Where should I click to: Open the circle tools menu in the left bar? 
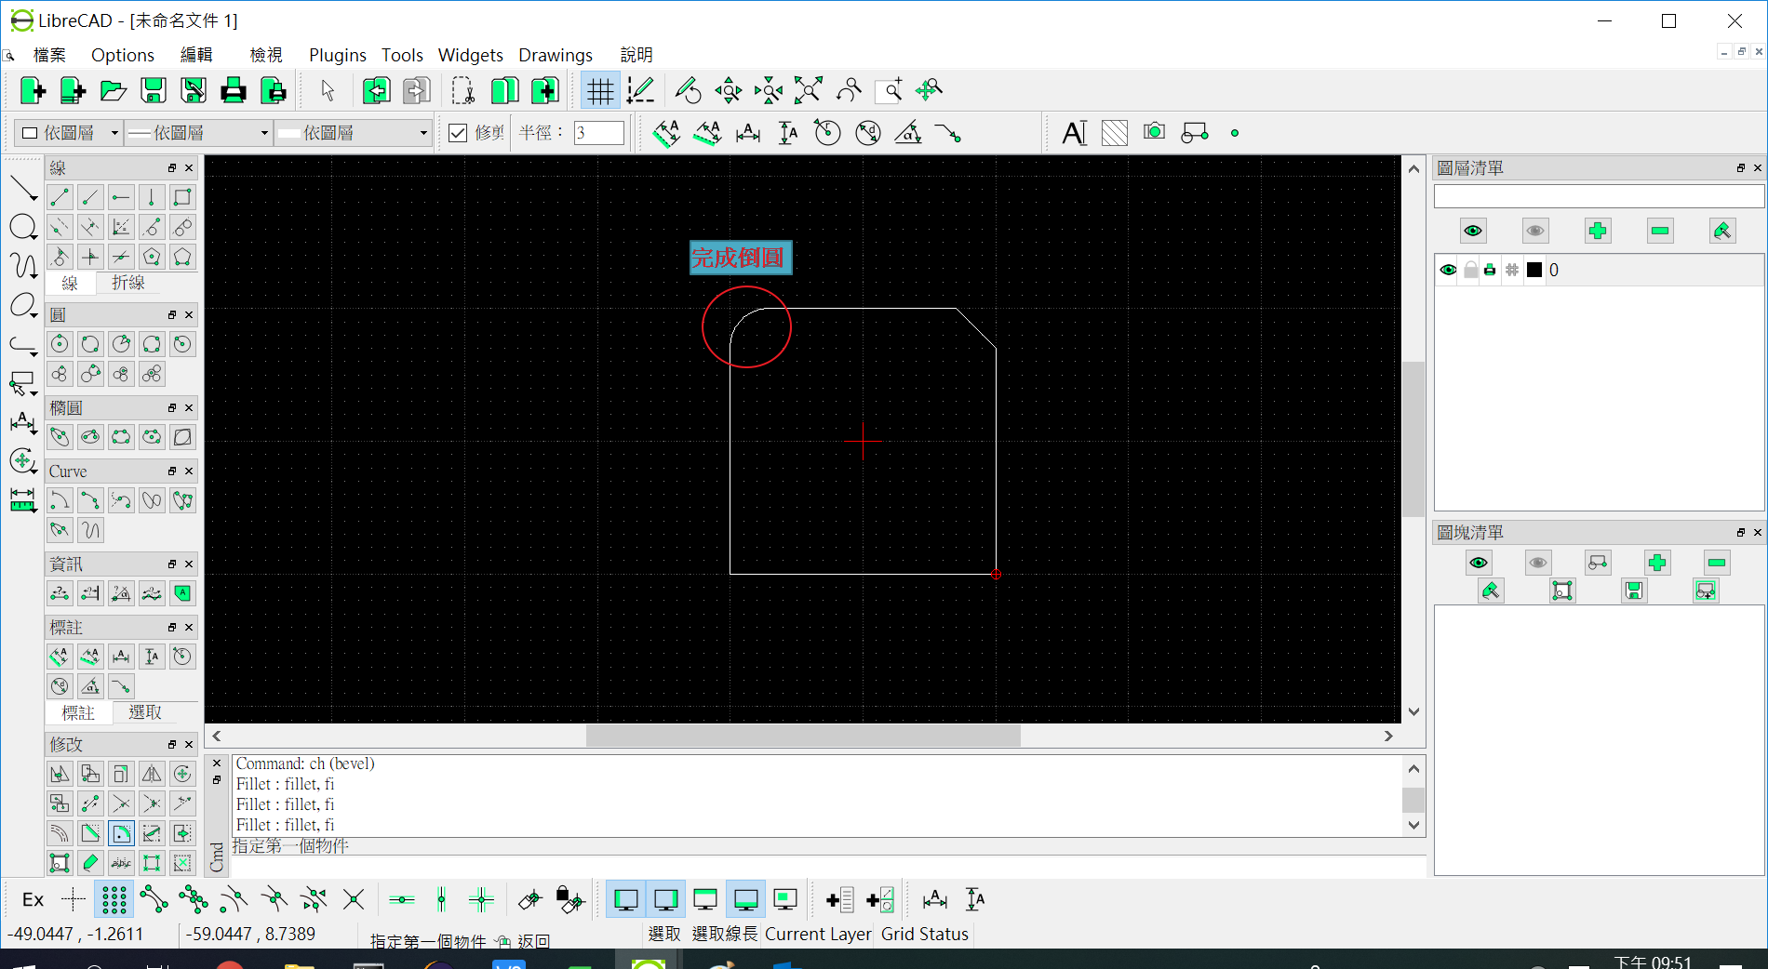pos(23,227)
